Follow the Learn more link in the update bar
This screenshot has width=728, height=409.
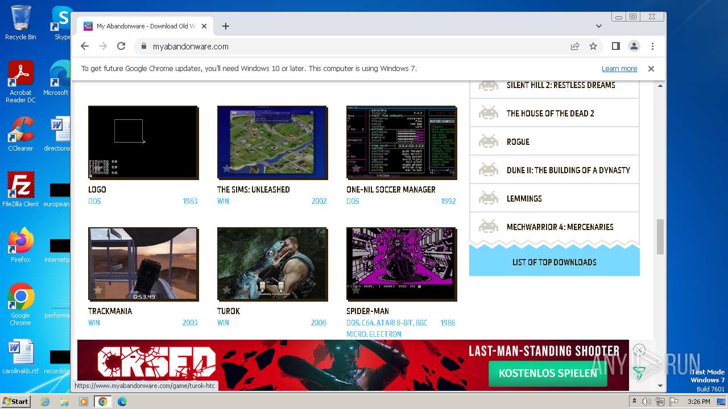[619, 69]
